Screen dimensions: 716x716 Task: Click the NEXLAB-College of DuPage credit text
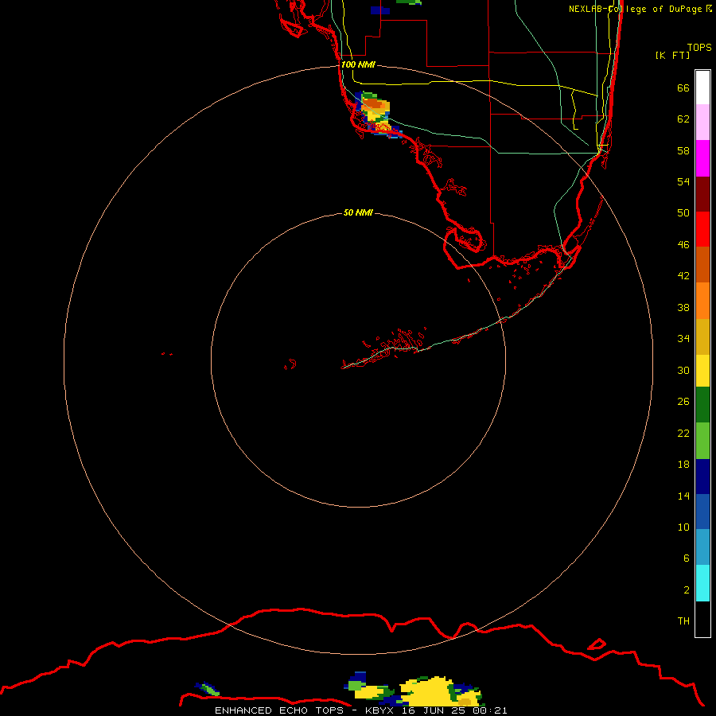click(x=640, y=9)
